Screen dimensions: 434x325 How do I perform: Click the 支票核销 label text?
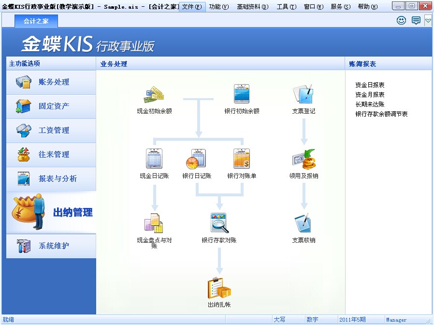(x=304, y=240)
